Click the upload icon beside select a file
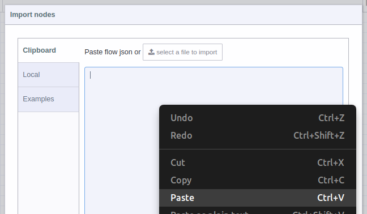The width and height of the screenshot is (367, 214). click(x=151, y=52)
